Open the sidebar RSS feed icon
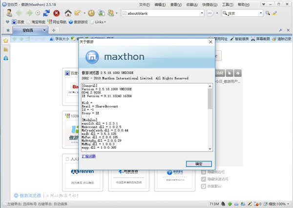 click(x=6, y=49)
